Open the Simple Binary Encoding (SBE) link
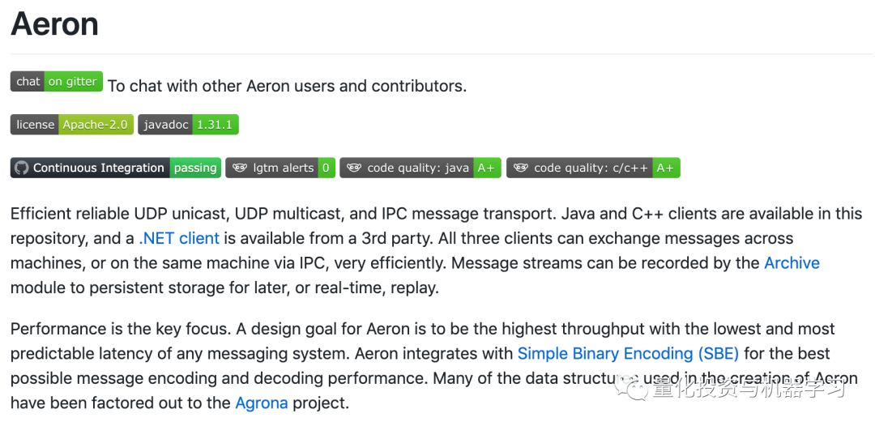This screenshot has height=426, width=875. (628, 353)
